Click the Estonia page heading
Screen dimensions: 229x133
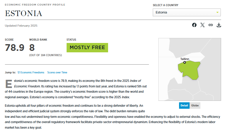tap(24, 13)
